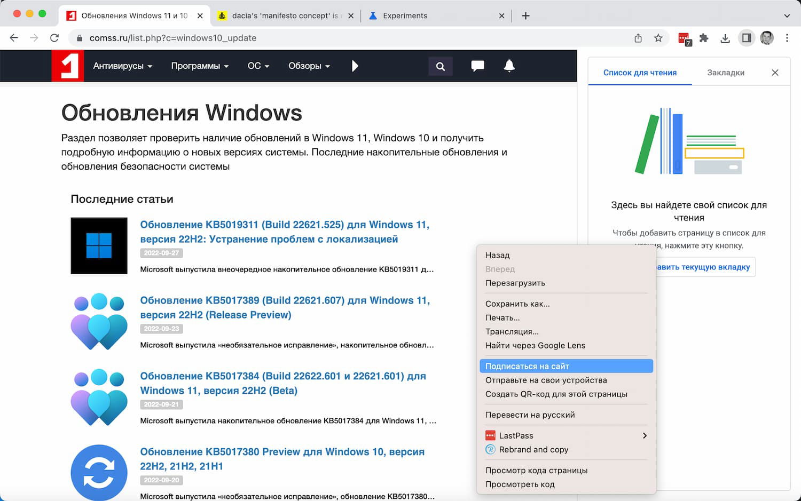This screenshot has height=501, width=801.
Task: Close the Experiments tab
Action: point(501,16)
